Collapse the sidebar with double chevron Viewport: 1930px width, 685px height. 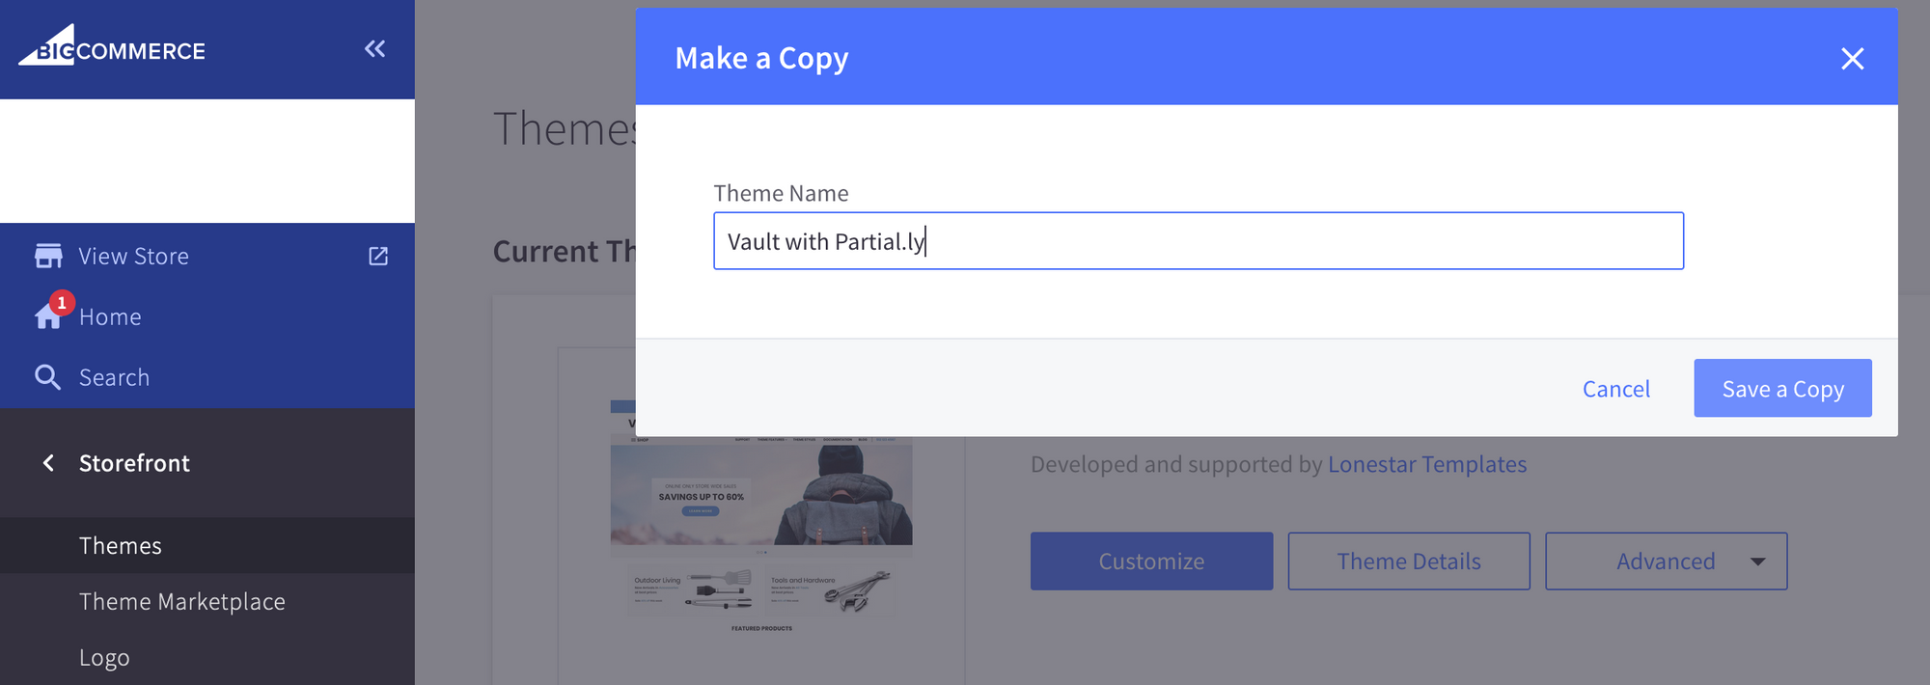[375, 48]
